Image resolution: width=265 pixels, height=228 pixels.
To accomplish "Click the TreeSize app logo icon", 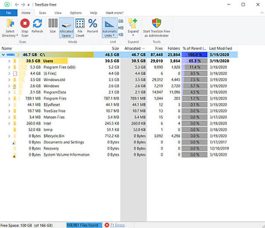I will coord(7,4).
